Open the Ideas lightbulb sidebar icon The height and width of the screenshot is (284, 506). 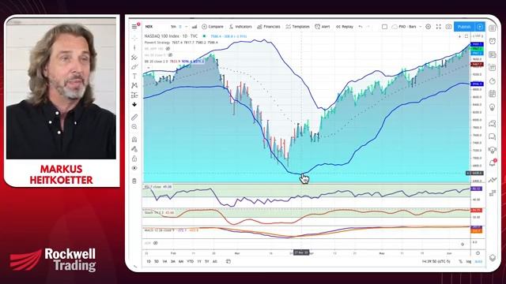(x=493, y=107)
